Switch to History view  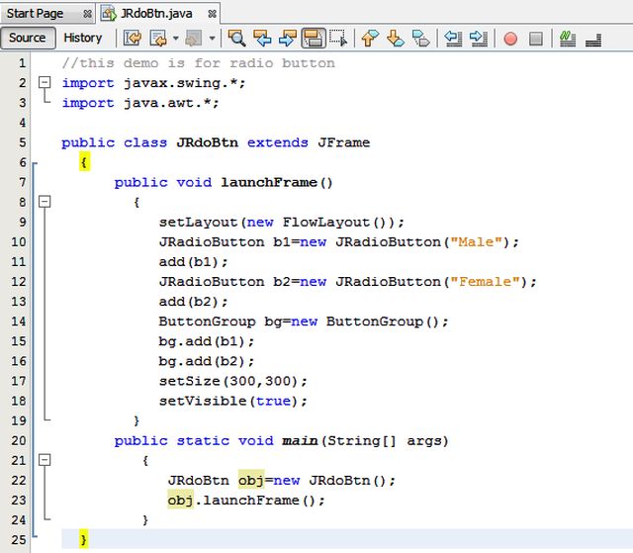(83, 38)
